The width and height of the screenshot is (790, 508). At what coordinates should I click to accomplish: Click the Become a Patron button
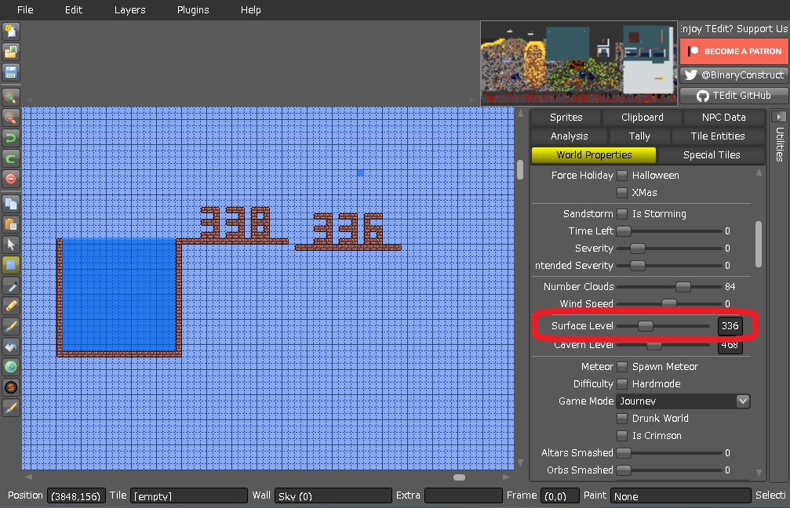734,52
